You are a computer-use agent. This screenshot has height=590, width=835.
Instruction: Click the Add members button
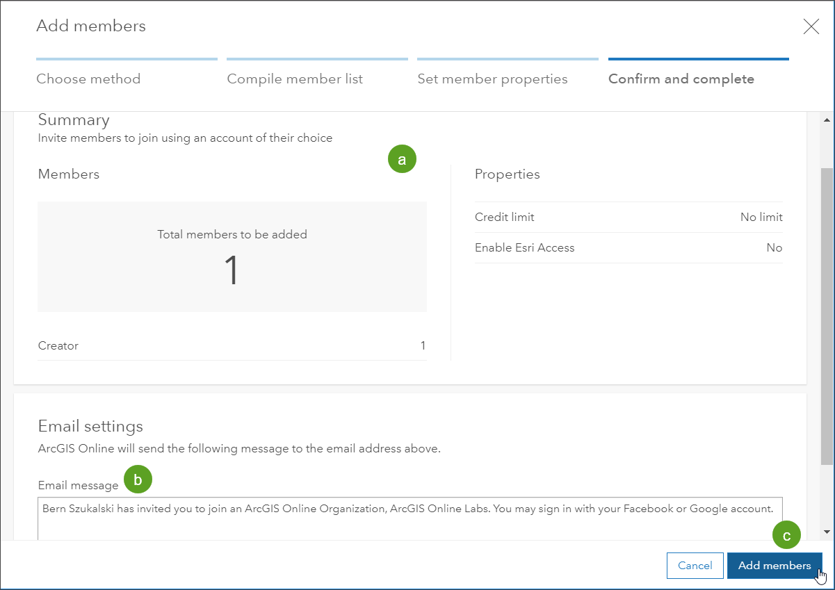click(x=774, y=566)
